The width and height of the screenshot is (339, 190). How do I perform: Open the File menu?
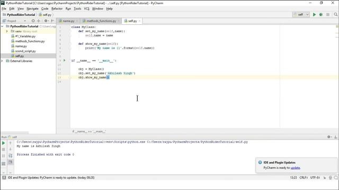[x=4, y=8]
